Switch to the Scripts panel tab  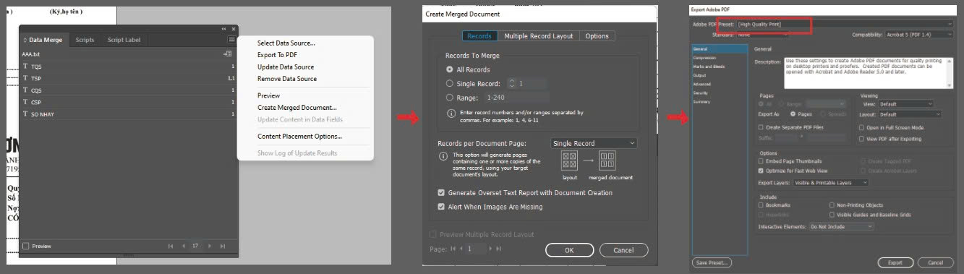click(85, 40)
